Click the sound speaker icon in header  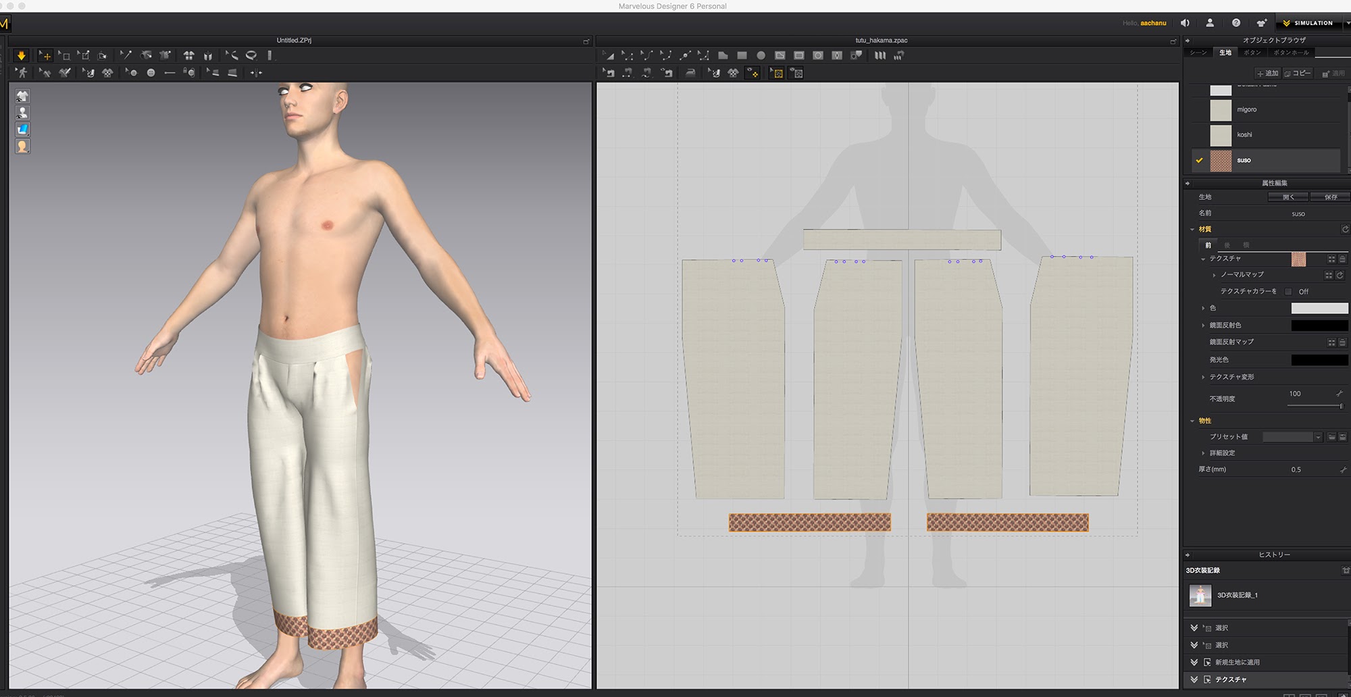click(1185, 23)
